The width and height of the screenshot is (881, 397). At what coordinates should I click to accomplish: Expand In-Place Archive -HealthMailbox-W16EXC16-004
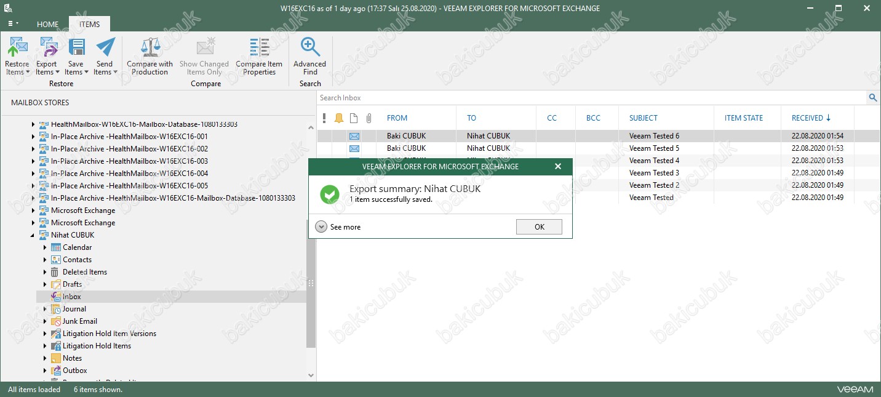tap(33, 174)
